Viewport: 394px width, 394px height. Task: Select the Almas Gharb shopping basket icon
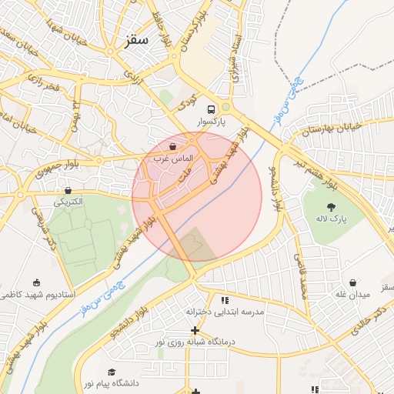tap(172, 147)
